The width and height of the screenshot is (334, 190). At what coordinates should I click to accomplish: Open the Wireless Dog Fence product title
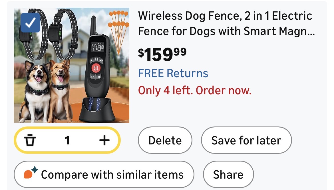[x=226, y=24]
